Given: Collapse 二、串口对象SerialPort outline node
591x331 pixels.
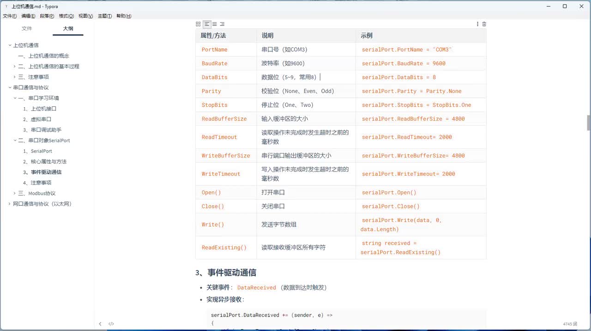Looking at the screenshot, I should point(15,141).
